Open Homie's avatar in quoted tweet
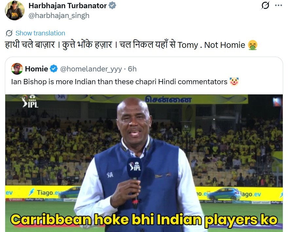 pos(17,69)
